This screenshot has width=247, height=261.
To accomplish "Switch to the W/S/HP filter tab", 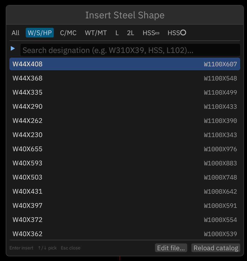I will pos(40,32).
